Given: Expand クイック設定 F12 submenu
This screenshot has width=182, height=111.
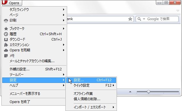Looking at the screenshot, I should [91, 85].
